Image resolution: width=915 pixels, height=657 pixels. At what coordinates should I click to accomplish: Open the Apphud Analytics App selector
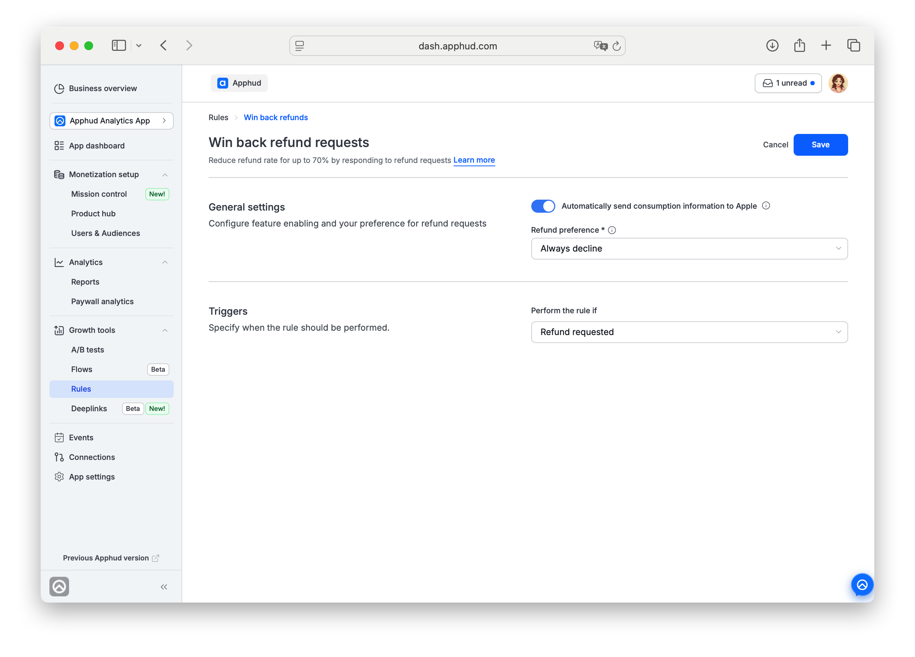111,121
